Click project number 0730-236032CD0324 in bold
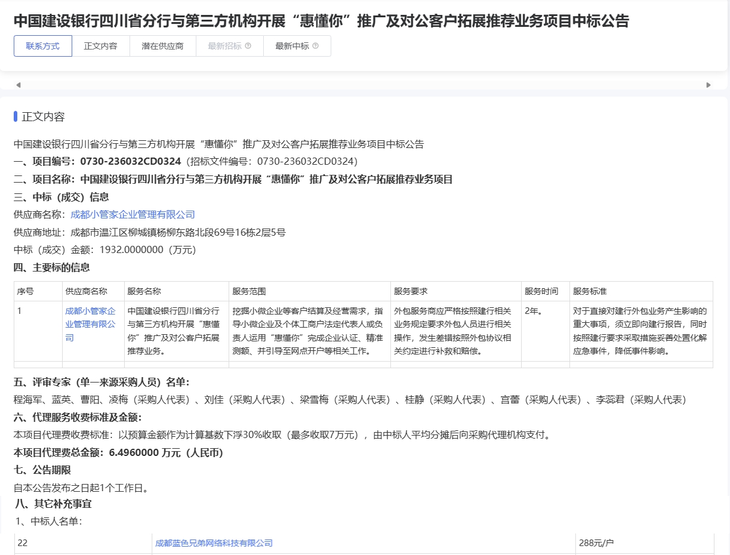This screenshot has width=730, height=555. pyautogui.click(x=131, y=161)
